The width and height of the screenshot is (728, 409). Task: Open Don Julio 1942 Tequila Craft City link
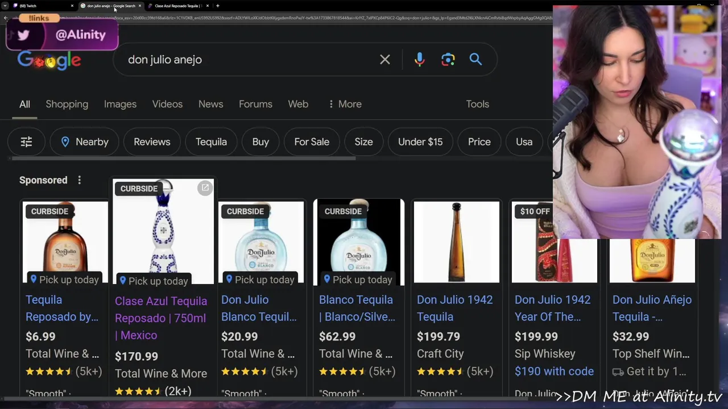[454, 308]
